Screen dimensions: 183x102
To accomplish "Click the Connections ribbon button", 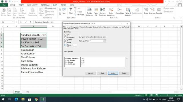I will (50, 8).
